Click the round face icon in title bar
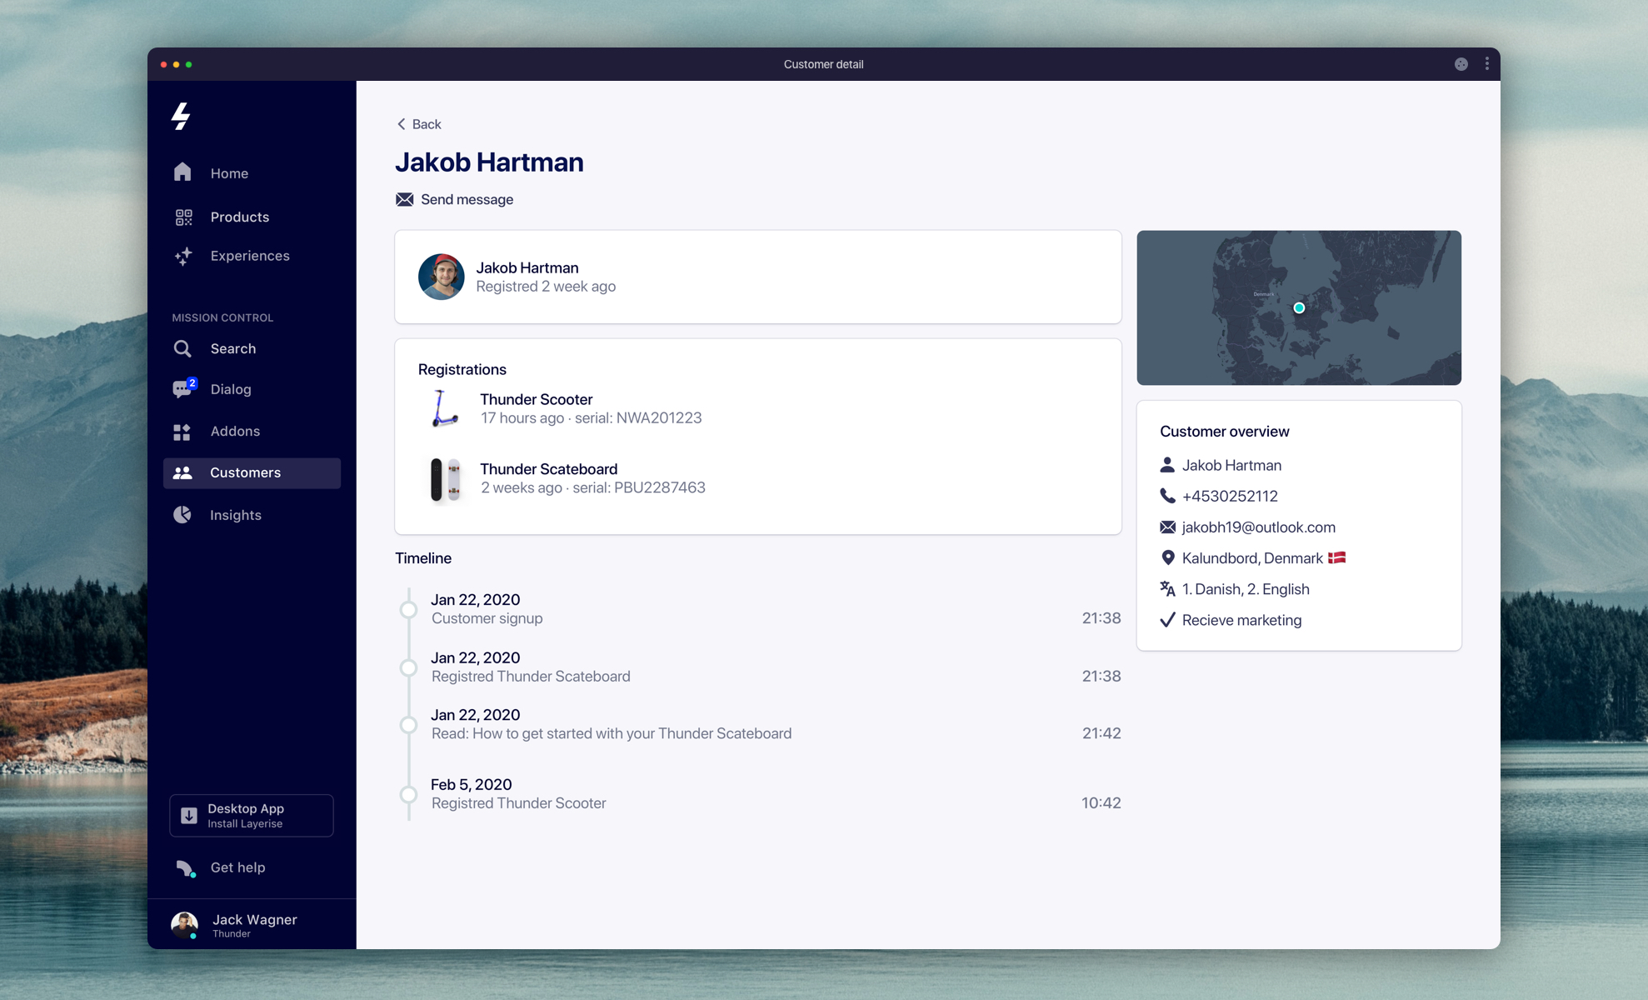 1461,64
